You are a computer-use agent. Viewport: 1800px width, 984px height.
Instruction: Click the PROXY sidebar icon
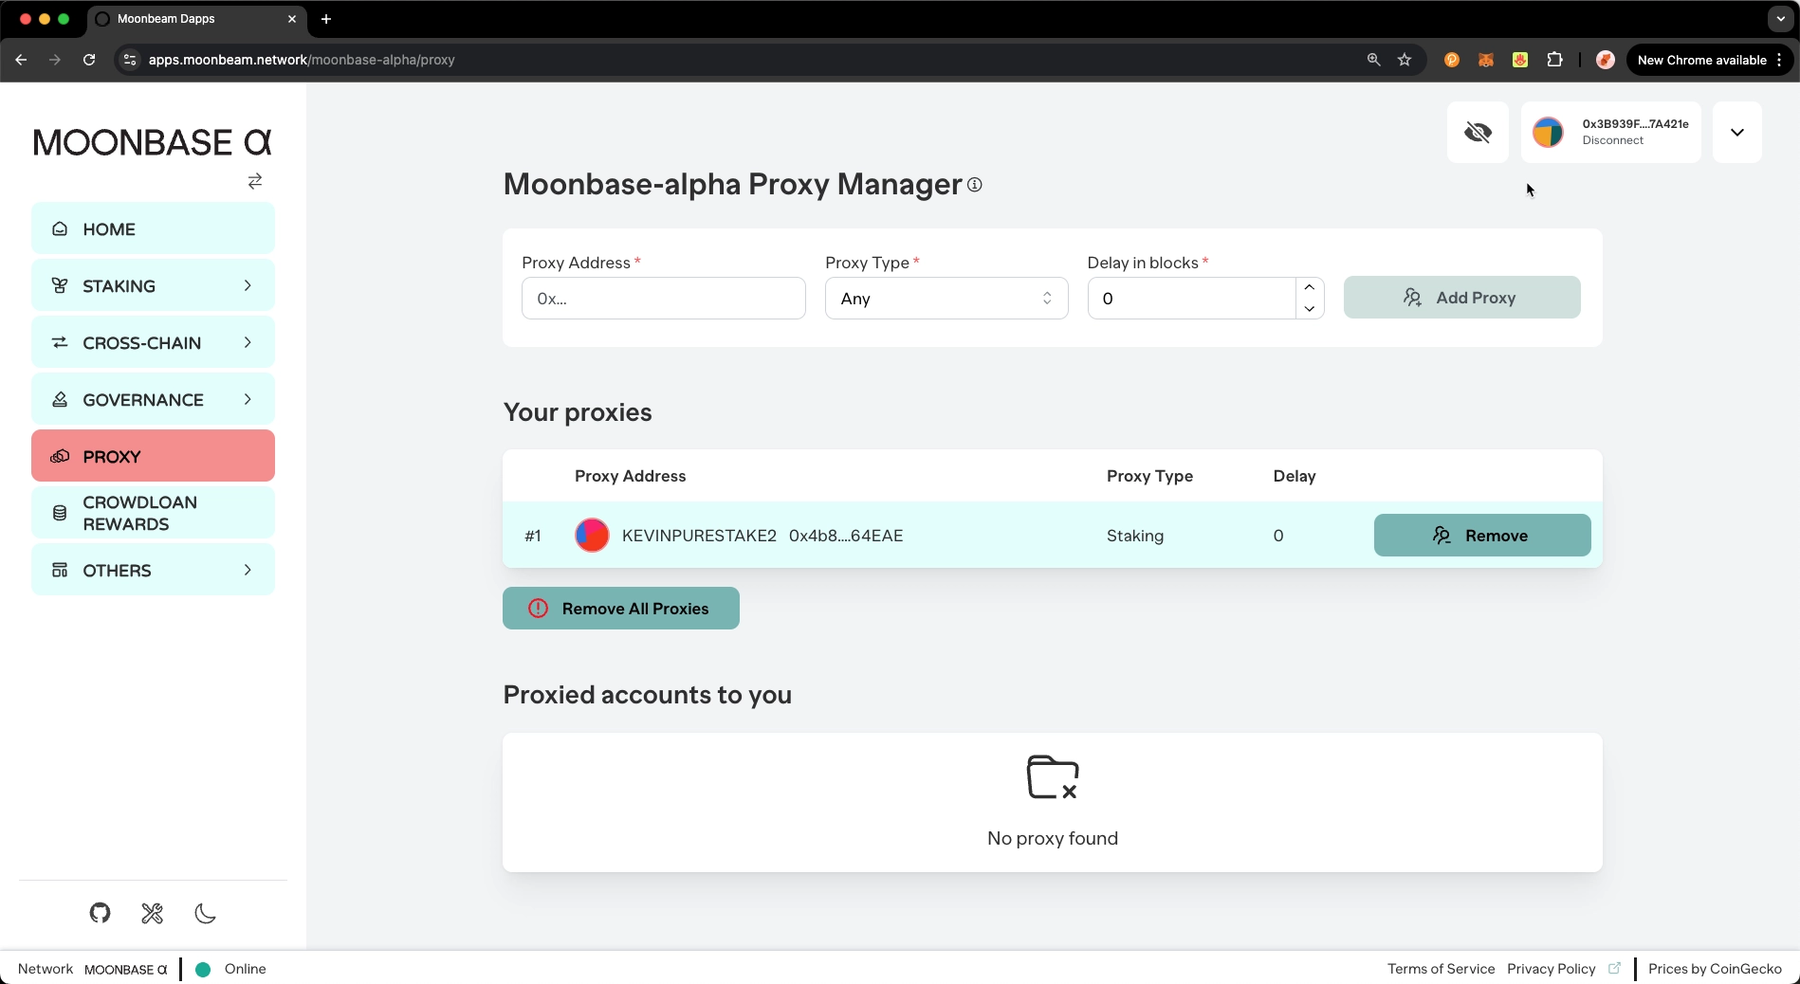(60, 456)
